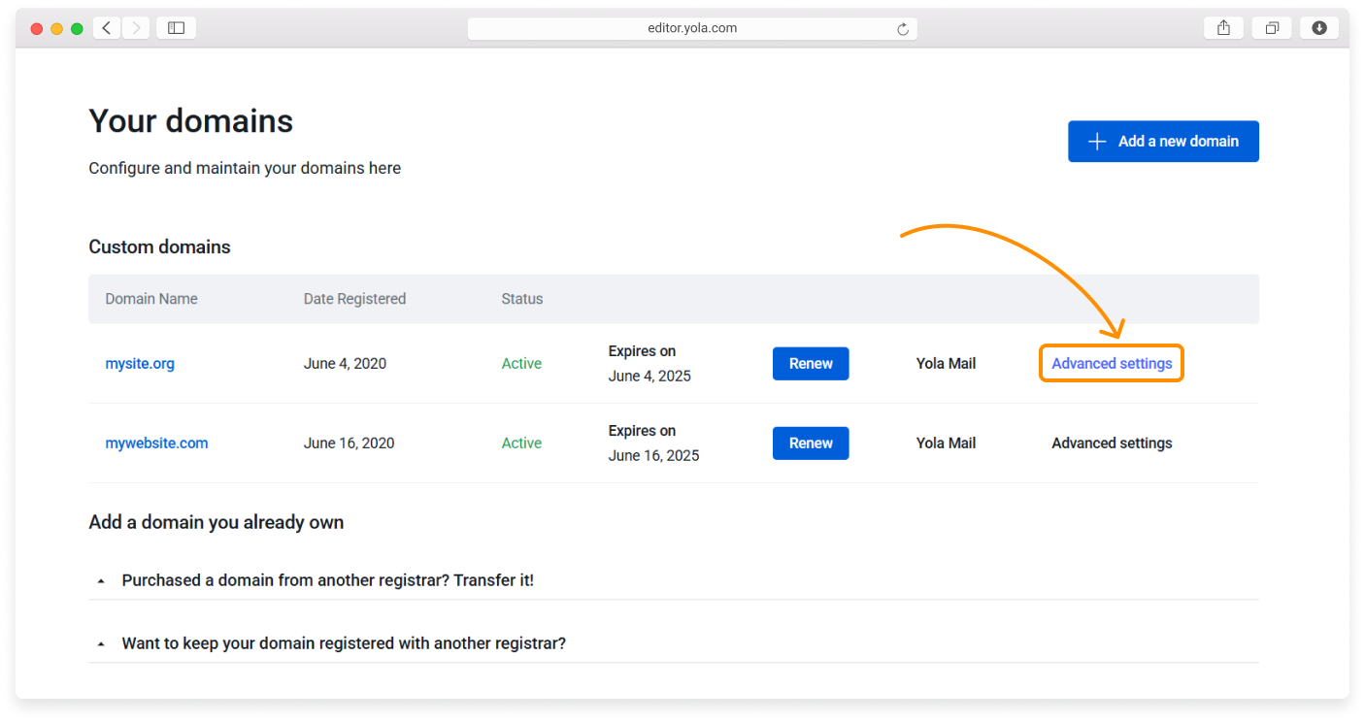Open Yola Mail for mywebsite.com
Screen dimensions: 1365x722
946,443
